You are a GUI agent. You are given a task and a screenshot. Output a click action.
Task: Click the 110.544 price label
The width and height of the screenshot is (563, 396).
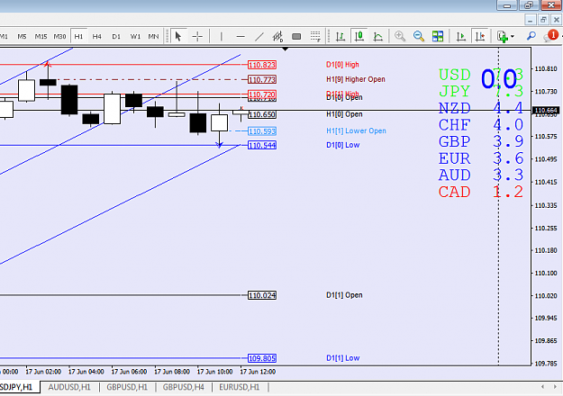262,145
